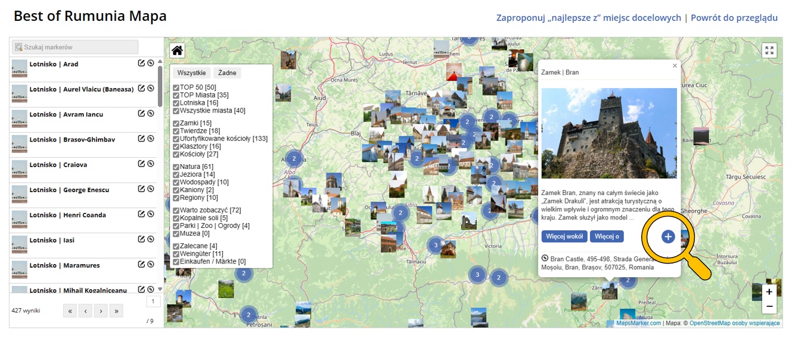Jump to last page of marker list
The image size is (792, 345).
116,310
